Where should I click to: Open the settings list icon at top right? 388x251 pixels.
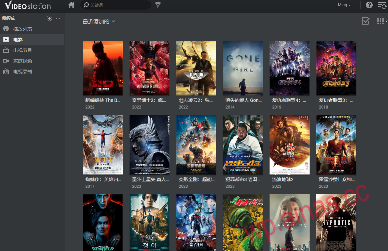pyautogui.click(x=382, y=5)
